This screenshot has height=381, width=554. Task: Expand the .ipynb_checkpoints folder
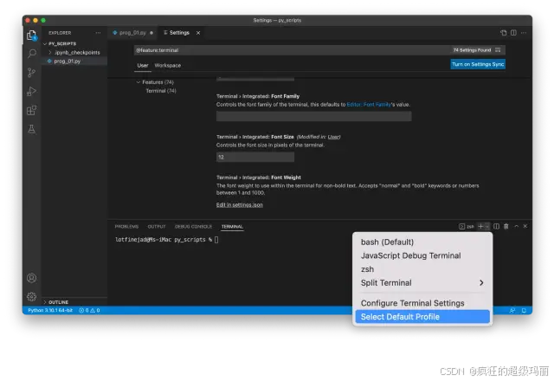coord(50,52)
